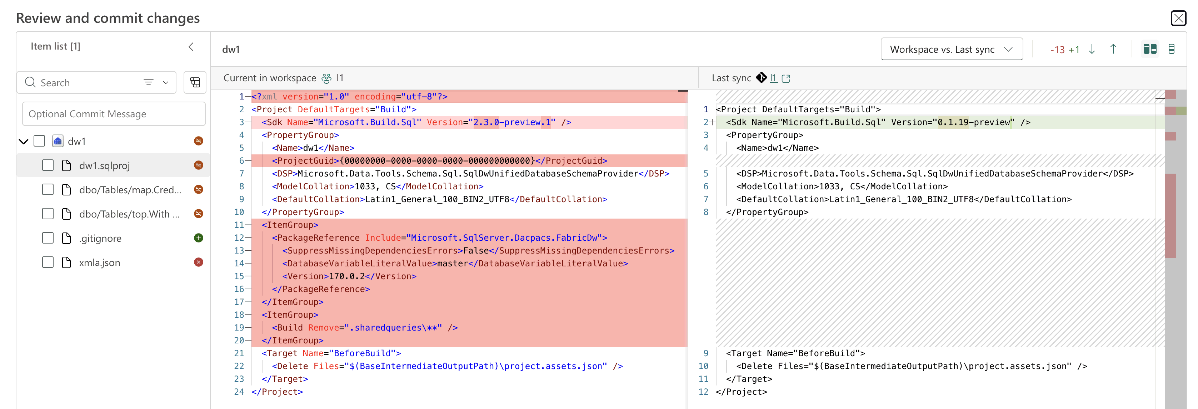Screen dimensions: 1198x409
Task: Check the dbo/Tables/map.Cred... checkbox
Action: 48,189
